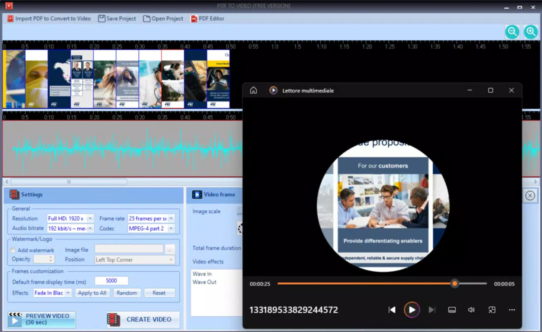The width and height of the screenshot is (542, 332).
Task: Click the Random effects button
Action: coord(127,293)
